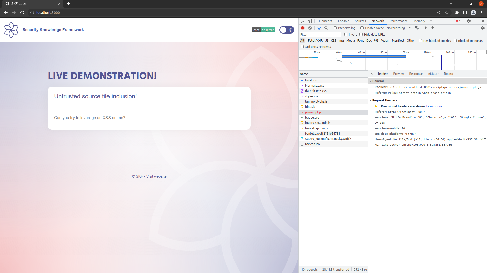The height and width of the screenshot is (273, 487).
Task: Open the Response tab
Action: (x=416, y=74)
